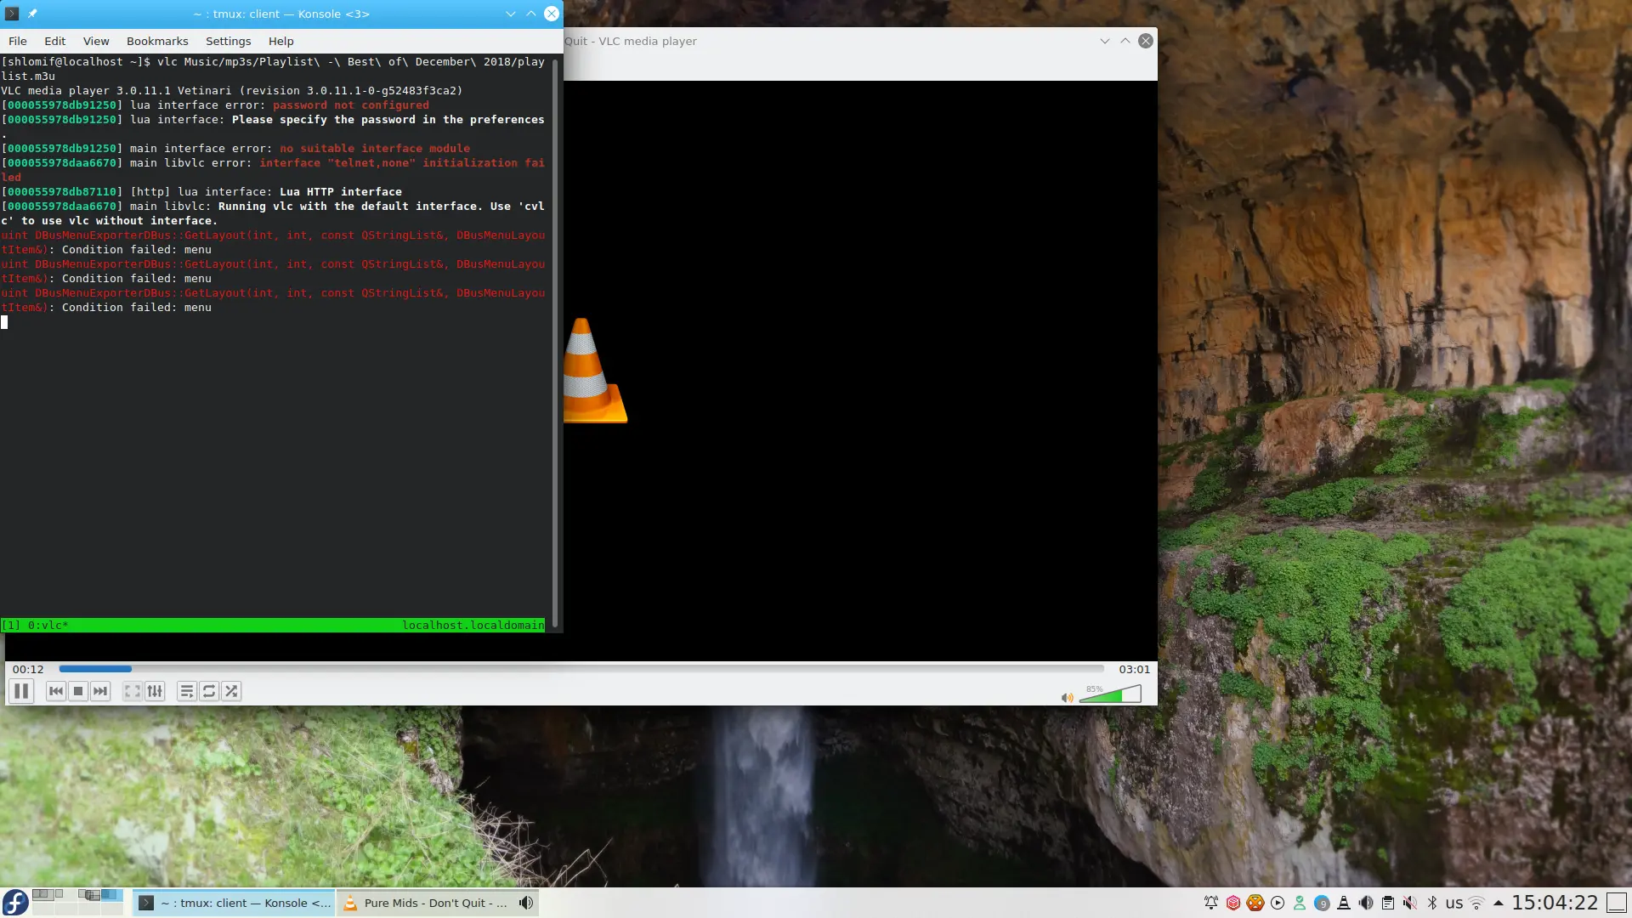Screen dimensions: 1632x918
Task: Open Bluetooth tray icon
Action: 1431,903
